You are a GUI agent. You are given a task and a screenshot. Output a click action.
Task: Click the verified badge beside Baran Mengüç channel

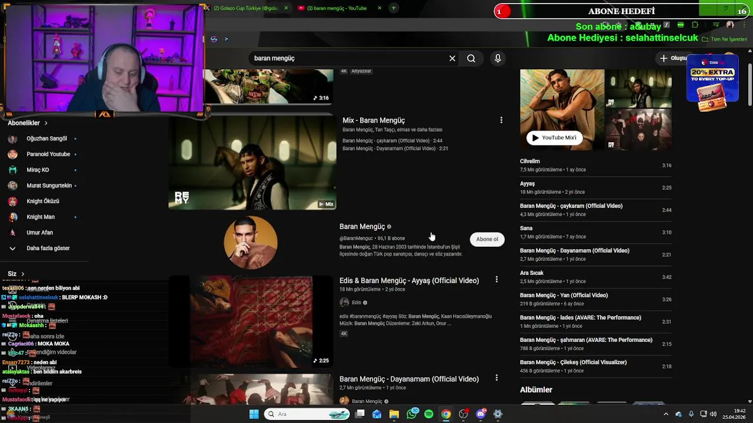389,227
